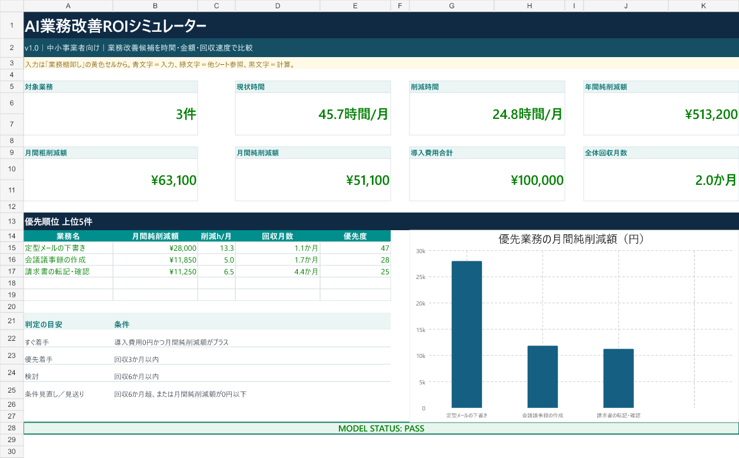Viewport: 739px width, 458px height.
Task: Click the ¥100,000 value
Action: tap(487, 180)
